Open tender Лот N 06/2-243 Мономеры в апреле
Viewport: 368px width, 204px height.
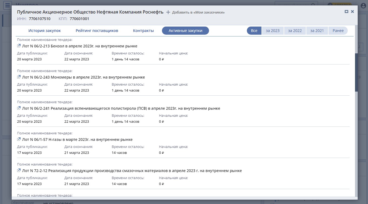click(84, 77)
